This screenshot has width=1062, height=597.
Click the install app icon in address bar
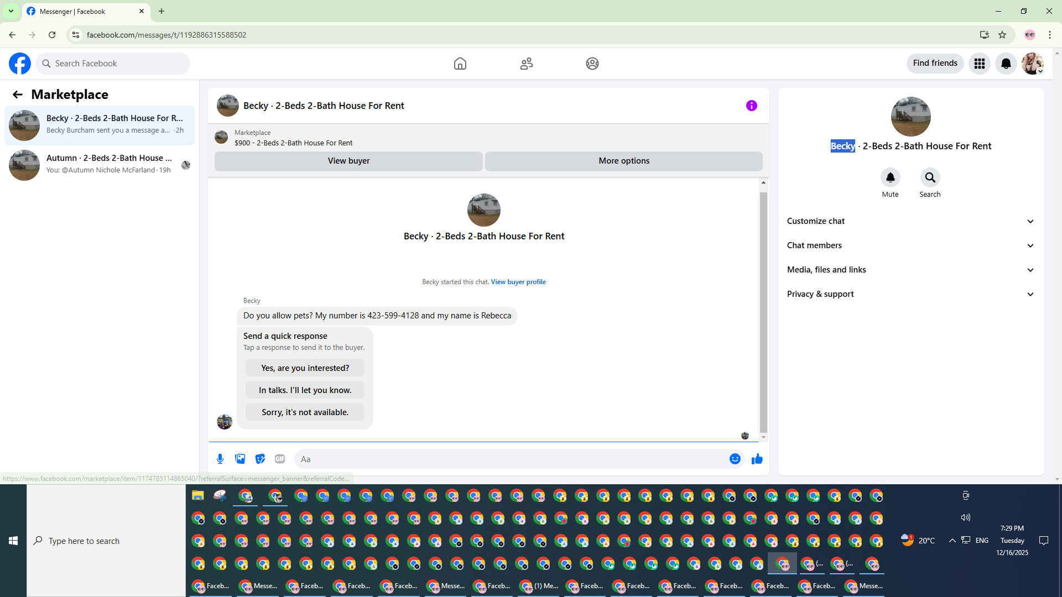point(984,35)
